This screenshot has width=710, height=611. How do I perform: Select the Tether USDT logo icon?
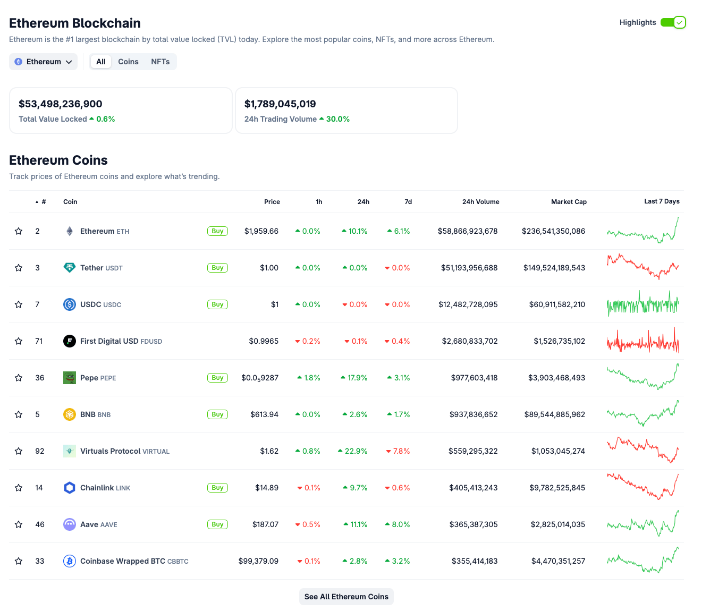point(70,268)
